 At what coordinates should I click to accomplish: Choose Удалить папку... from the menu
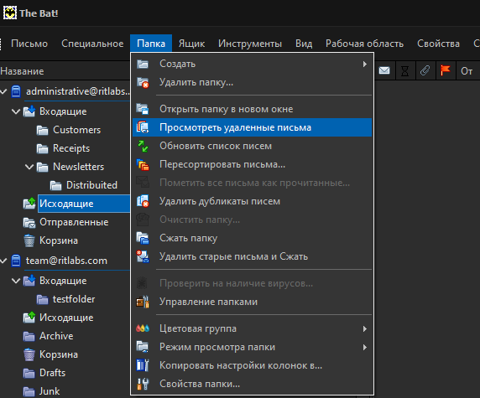click(x=253, y=82)
